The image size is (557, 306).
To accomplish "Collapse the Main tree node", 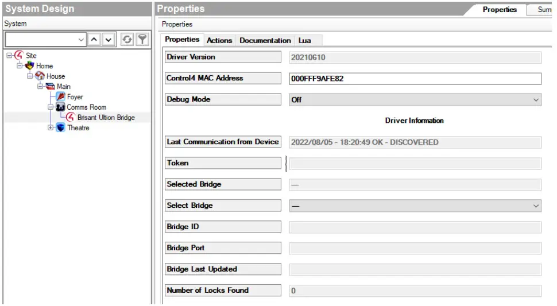I will tap(41, 86).
